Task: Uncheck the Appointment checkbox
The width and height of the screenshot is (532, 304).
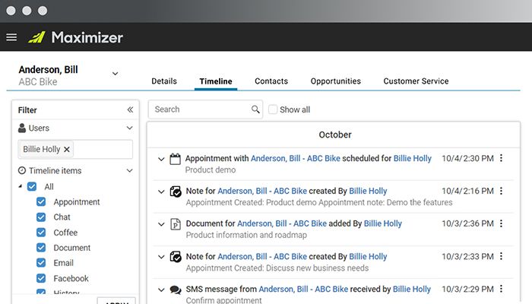Action: point(41,201)
